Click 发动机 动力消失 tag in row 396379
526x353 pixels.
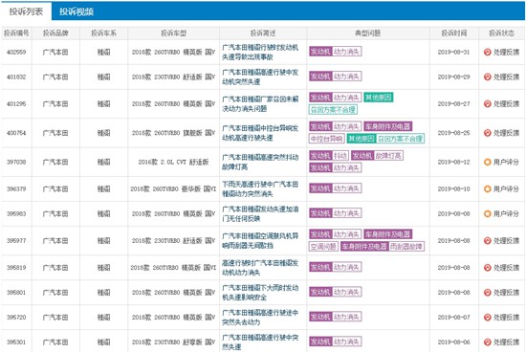click(x=335, y=188)
